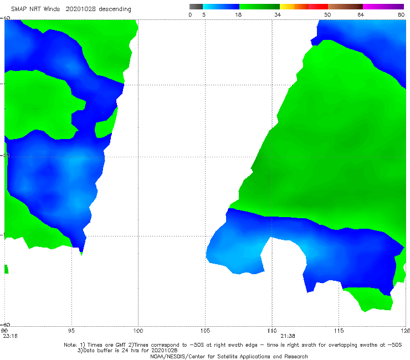Click the swath time "21:38"
410x360 pixels.
[x=288, y=336]
